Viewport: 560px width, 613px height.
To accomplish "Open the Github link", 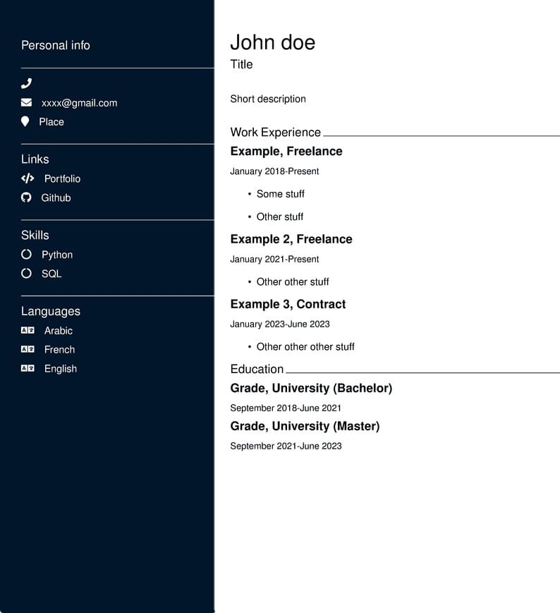I will pos(56,198).
